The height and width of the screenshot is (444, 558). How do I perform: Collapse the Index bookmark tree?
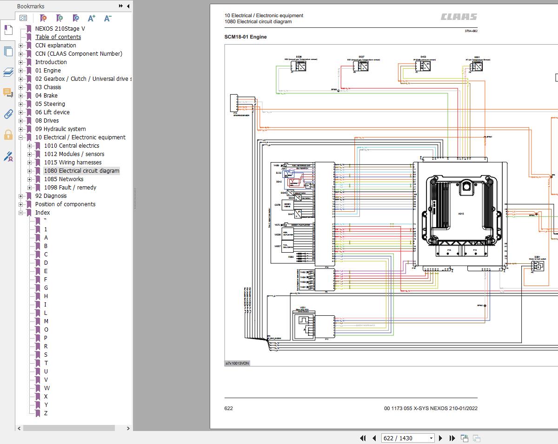(21, 213)
